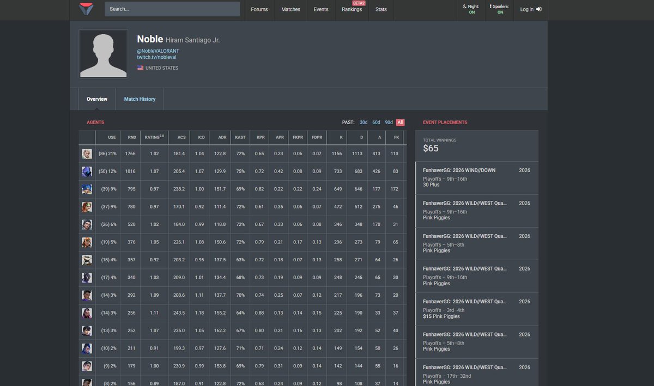Select the Overview tab
This screenshot has width=654, height=386.
click(x=97, y=99)
